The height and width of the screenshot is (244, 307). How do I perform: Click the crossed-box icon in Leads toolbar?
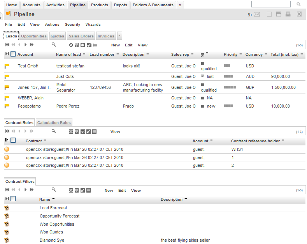[x=71, y=45]
